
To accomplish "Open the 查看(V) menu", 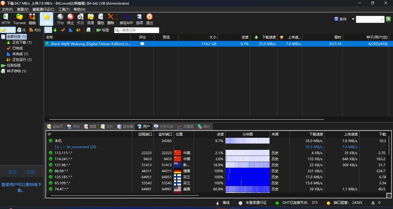I will coord(23,9).
